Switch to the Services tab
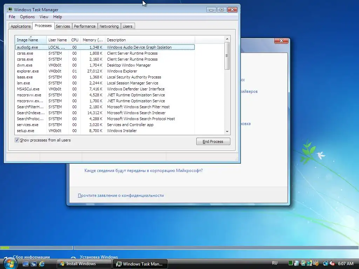 [x=63, y=26]
